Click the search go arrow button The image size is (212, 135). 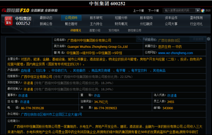pyautogui.click(x=198, y=10)
